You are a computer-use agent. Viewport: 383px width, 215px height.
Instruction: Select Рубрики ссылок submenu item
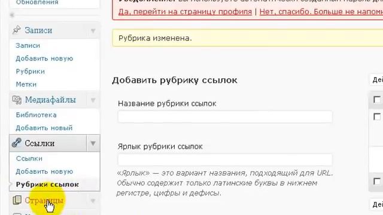(x=47, y=185)
